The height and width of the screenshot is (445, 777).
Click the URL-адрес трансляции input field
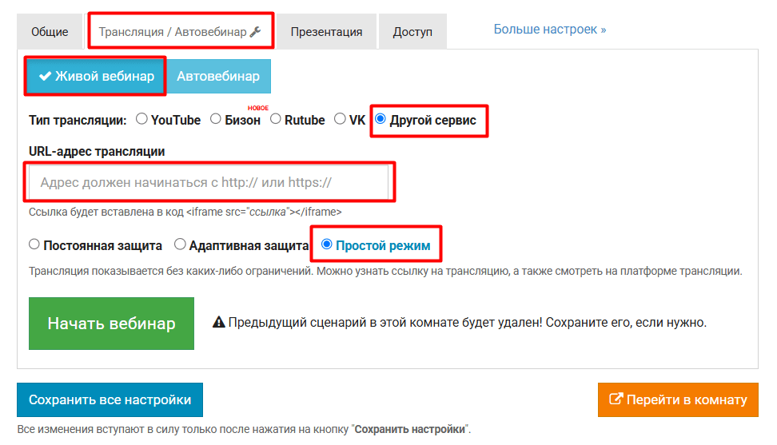click(208, 182)
